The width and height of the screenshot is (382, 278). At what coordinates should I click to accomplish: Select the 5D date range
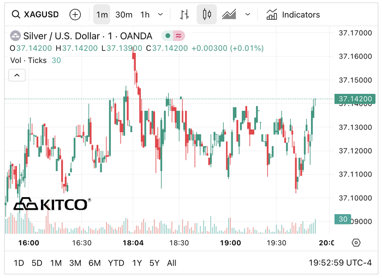coord(37,263)
